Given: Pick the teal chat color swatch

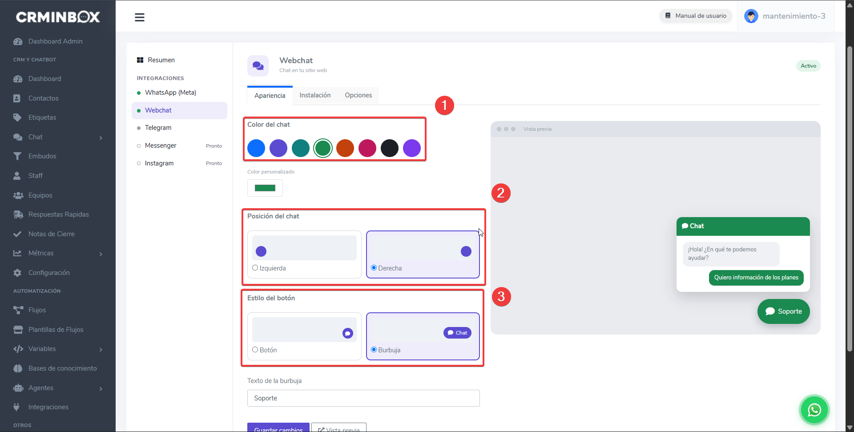Looking at the screenshot, I should 301,148.
